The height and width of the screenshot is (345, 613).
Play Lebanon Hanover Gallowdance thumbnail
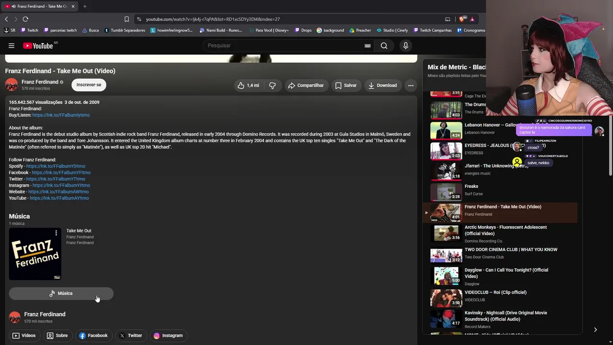[446, 130]
